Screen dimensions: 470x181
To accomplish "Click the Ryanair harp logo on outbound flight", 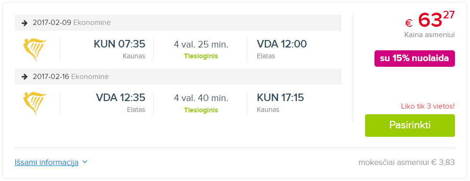I will click(34, 50).
